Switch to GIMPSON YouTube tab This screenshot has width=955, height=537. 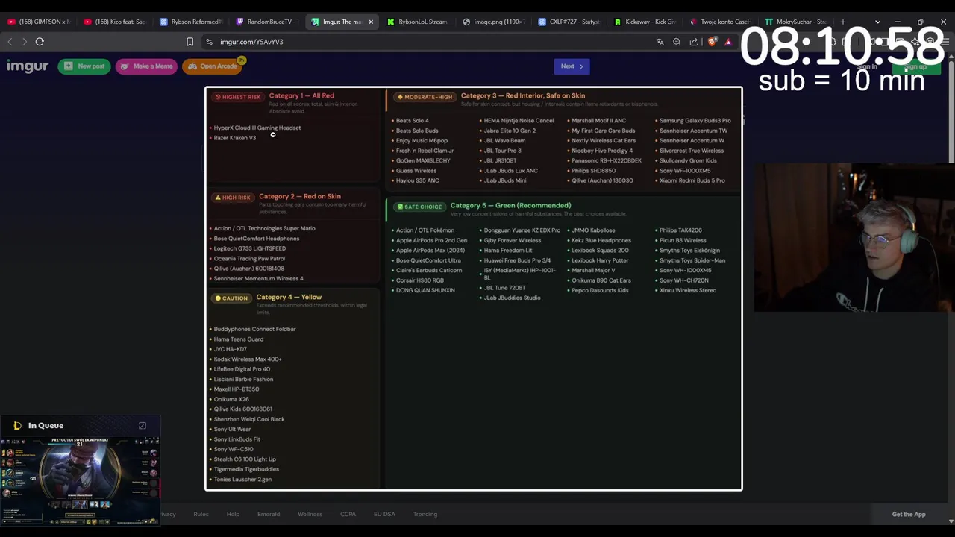pyautogui.click(x=38, y=22)
